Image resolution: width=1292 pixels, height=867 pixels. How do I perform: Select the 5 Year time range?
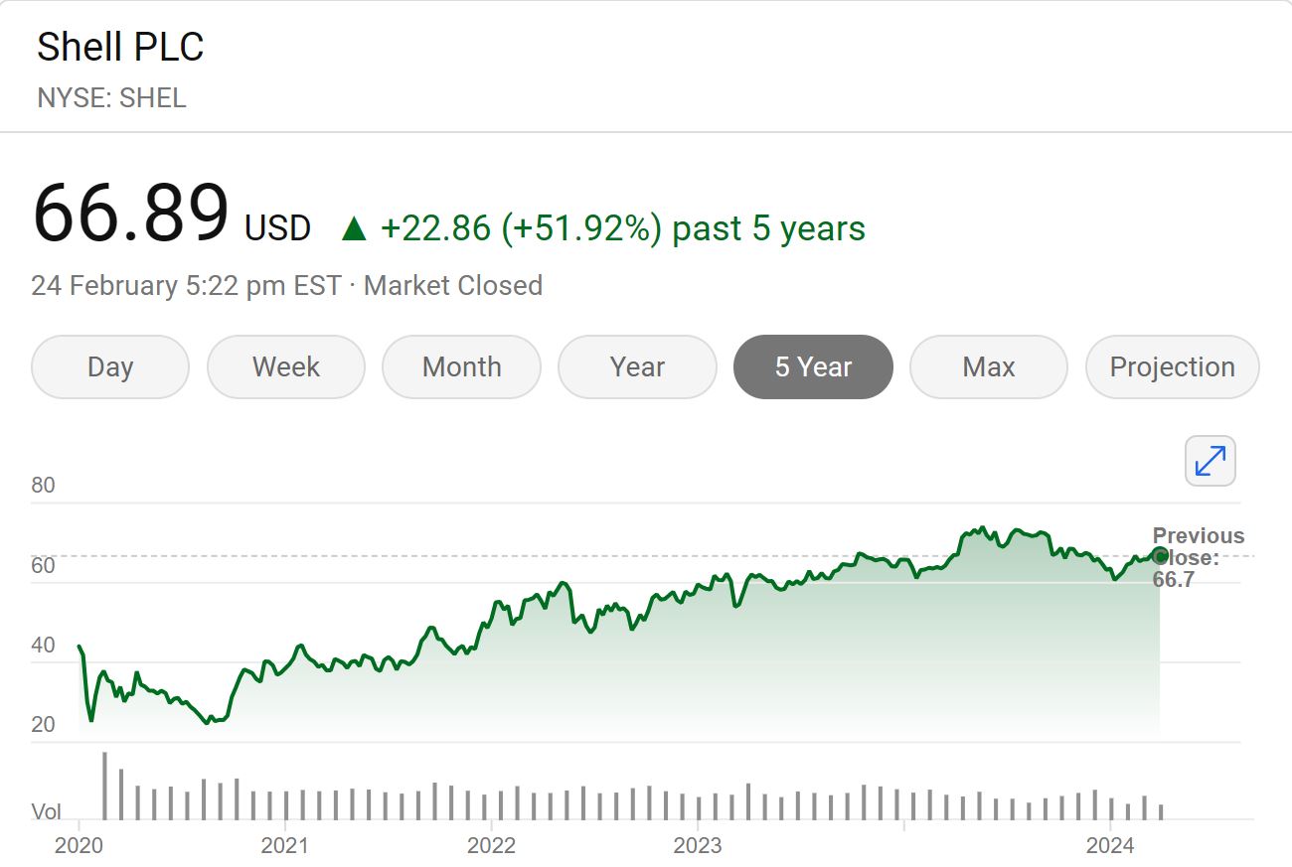[x=813, y=366]
